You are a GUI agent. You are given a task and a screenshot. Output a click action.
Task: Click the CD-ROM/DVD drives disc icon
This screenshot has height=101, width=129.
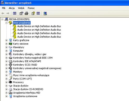coord(10,89)
